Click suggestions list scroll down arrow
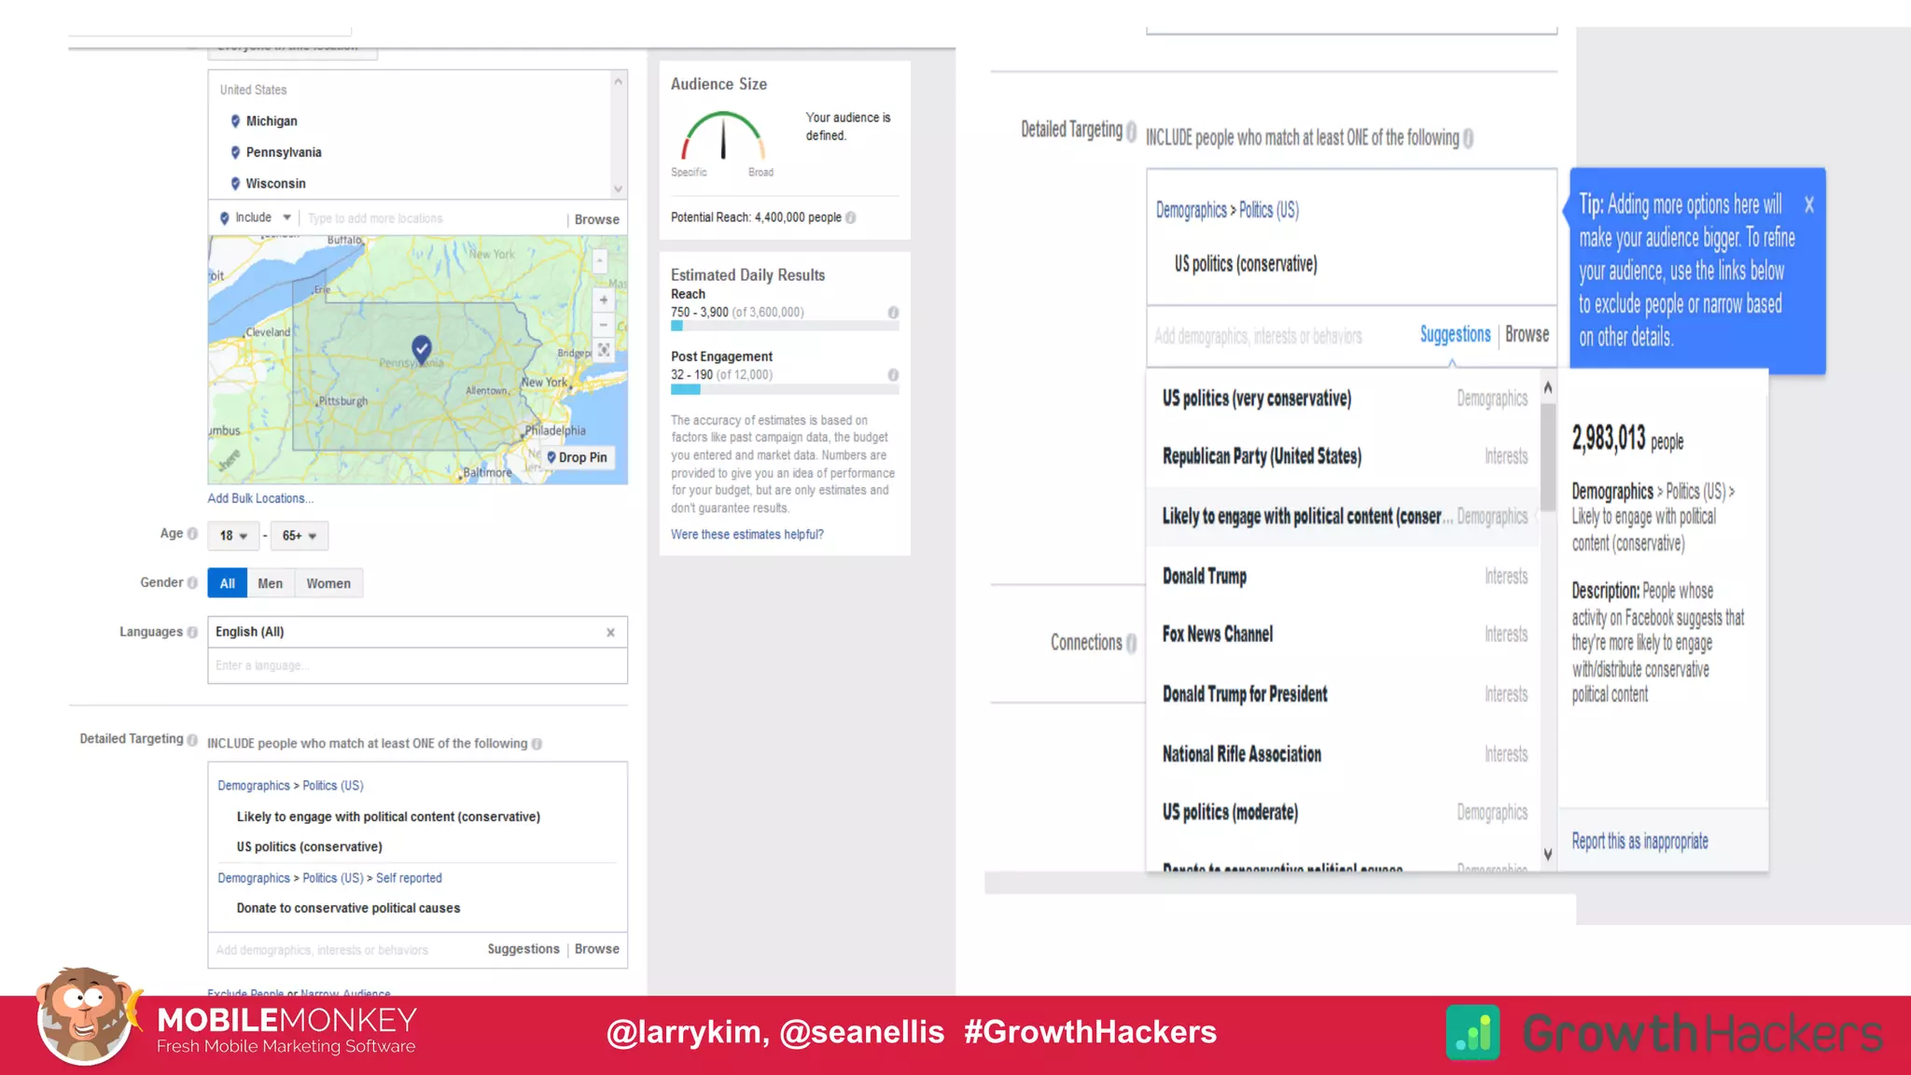 (1548, 854)
